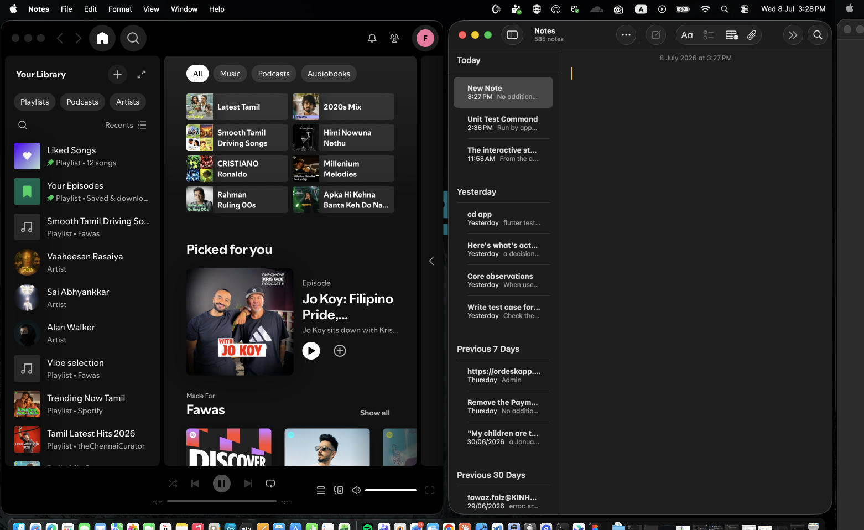Open Spotify search magnifier button
Image resolution: width=864 pixels, height=530 pixels.
click(x=133, y=38)
